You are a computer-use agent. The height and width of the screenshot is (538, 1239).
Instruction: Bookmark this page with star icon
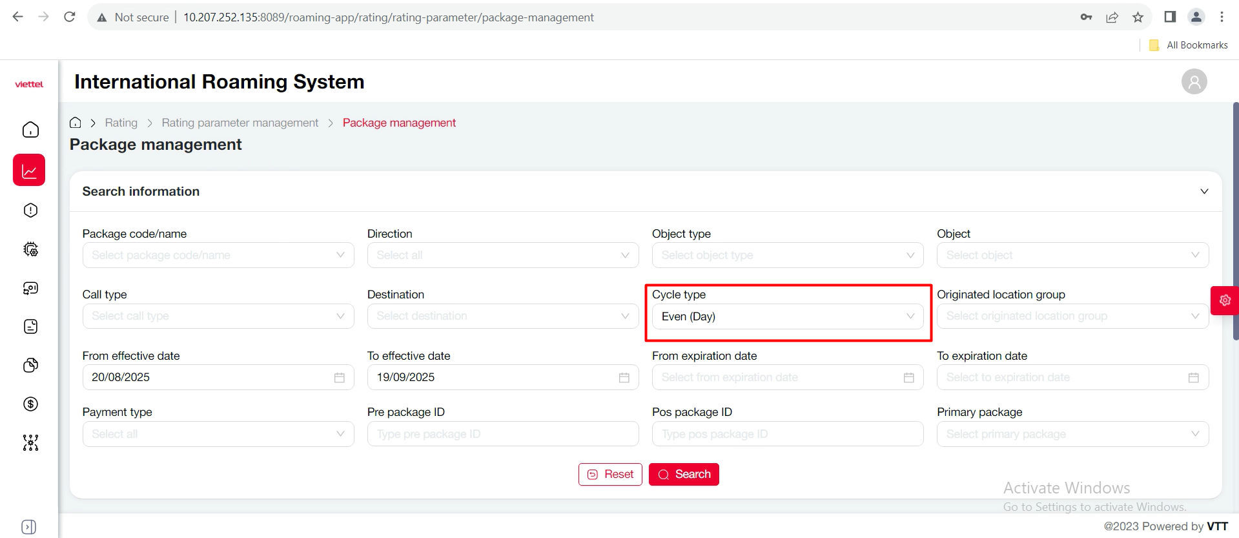click(1138, 17)
